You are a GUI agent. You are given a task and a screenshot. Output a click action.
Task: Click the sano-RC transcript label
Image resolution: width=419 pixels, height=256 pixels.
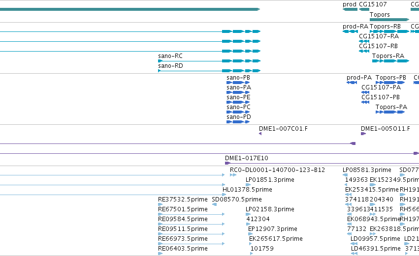pos(170,56)
